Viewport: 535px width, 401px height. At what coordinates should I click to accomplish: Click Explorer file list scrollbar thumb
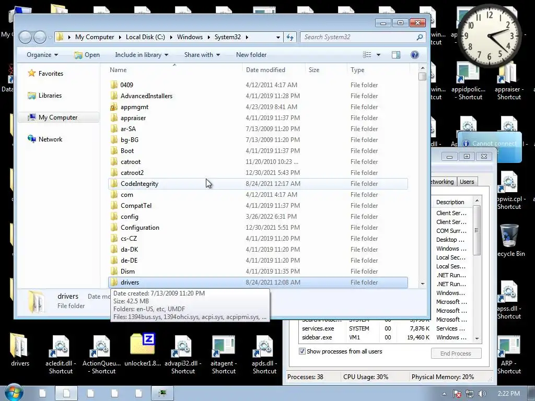(x=422, y=76)
